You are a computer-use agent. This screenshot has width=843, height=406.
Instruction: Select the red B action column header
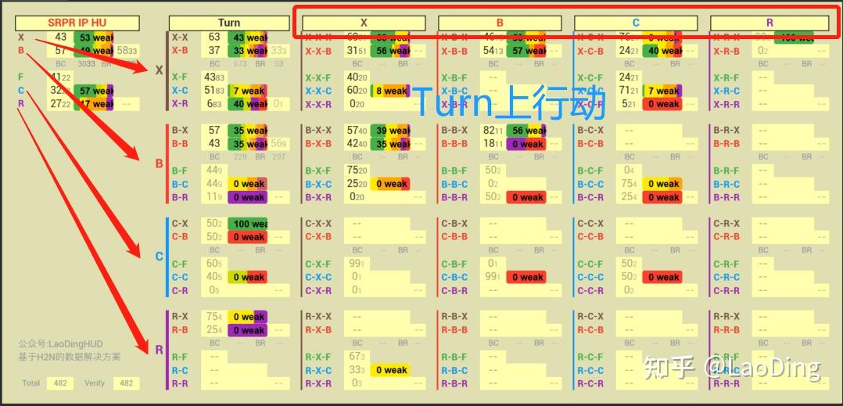point(500,23)
